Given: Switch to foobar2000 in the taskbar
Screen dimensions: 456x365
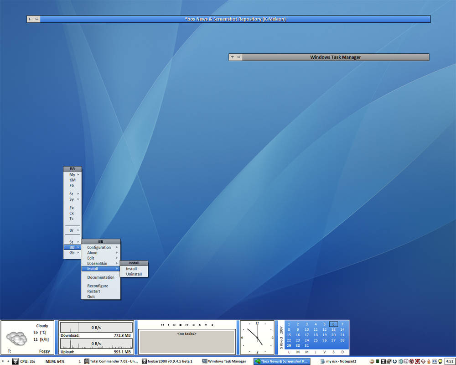Looking at the screenshot, I should coord(167,361).
